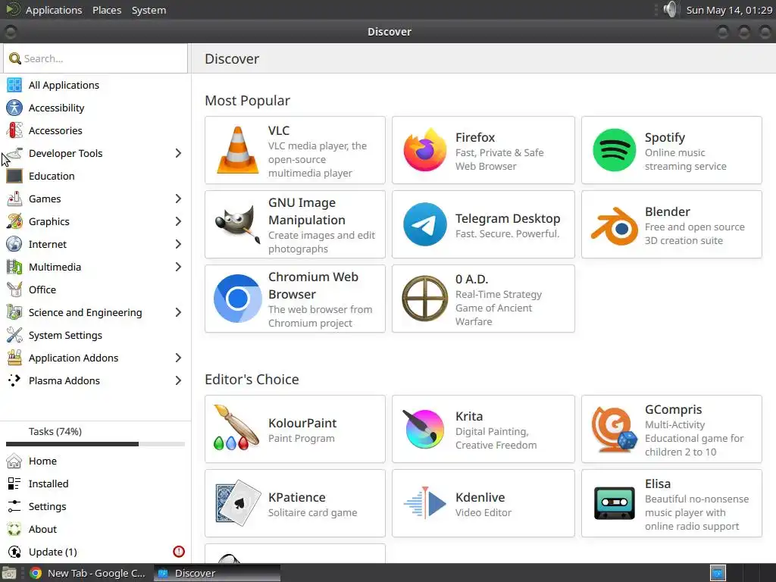Image resolution: width=776 pixels, height=582 pixels.
Task: Select the Discover taskbar item
Action: click(217, 573)
